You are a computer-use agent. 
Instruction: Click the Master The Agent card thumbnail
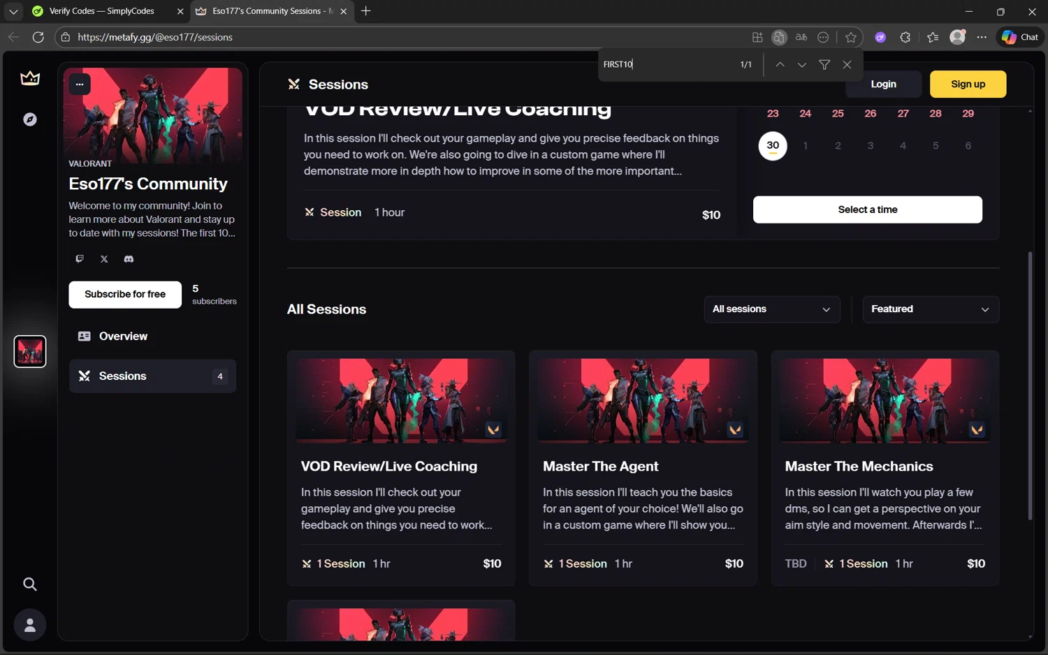pos(643,401)
